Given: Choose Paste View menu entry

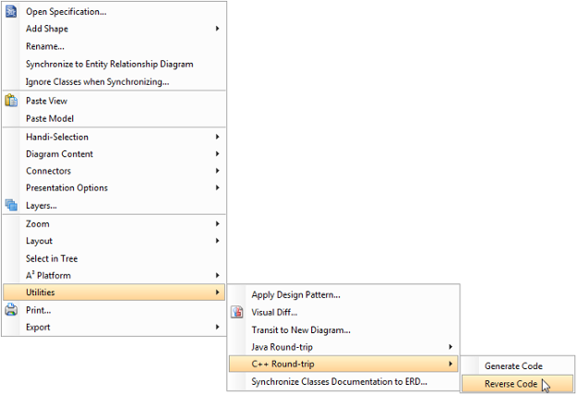Looking at the screenshot, I should click(114, 101).
